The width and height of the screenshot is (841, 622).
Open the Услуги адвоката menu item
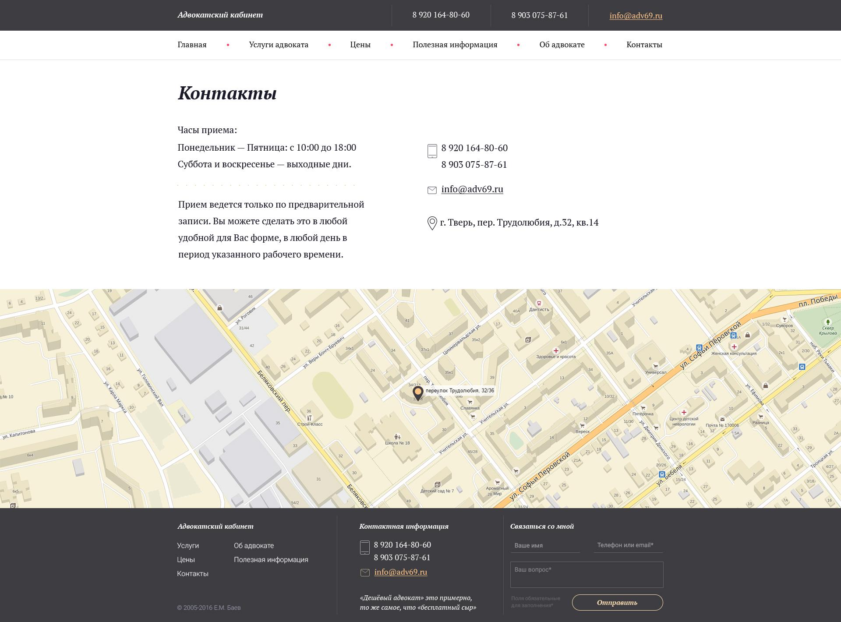pos(279,45)
